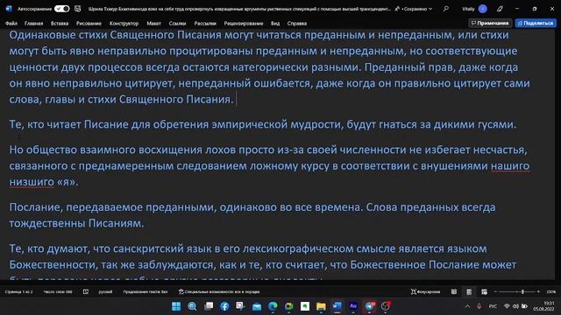The image size is (561, 315).
Task: Switch the РУС keyboard language indicator
Action: pos(493,306)
